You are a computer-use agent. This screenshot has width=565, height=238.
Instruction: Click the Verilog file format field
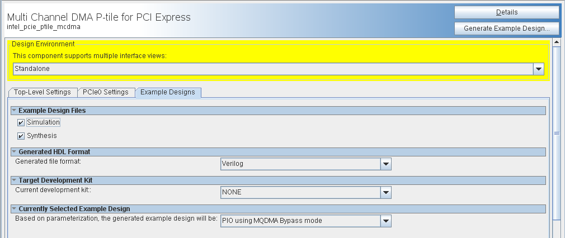pyautogui.click(x=300, y=164)
